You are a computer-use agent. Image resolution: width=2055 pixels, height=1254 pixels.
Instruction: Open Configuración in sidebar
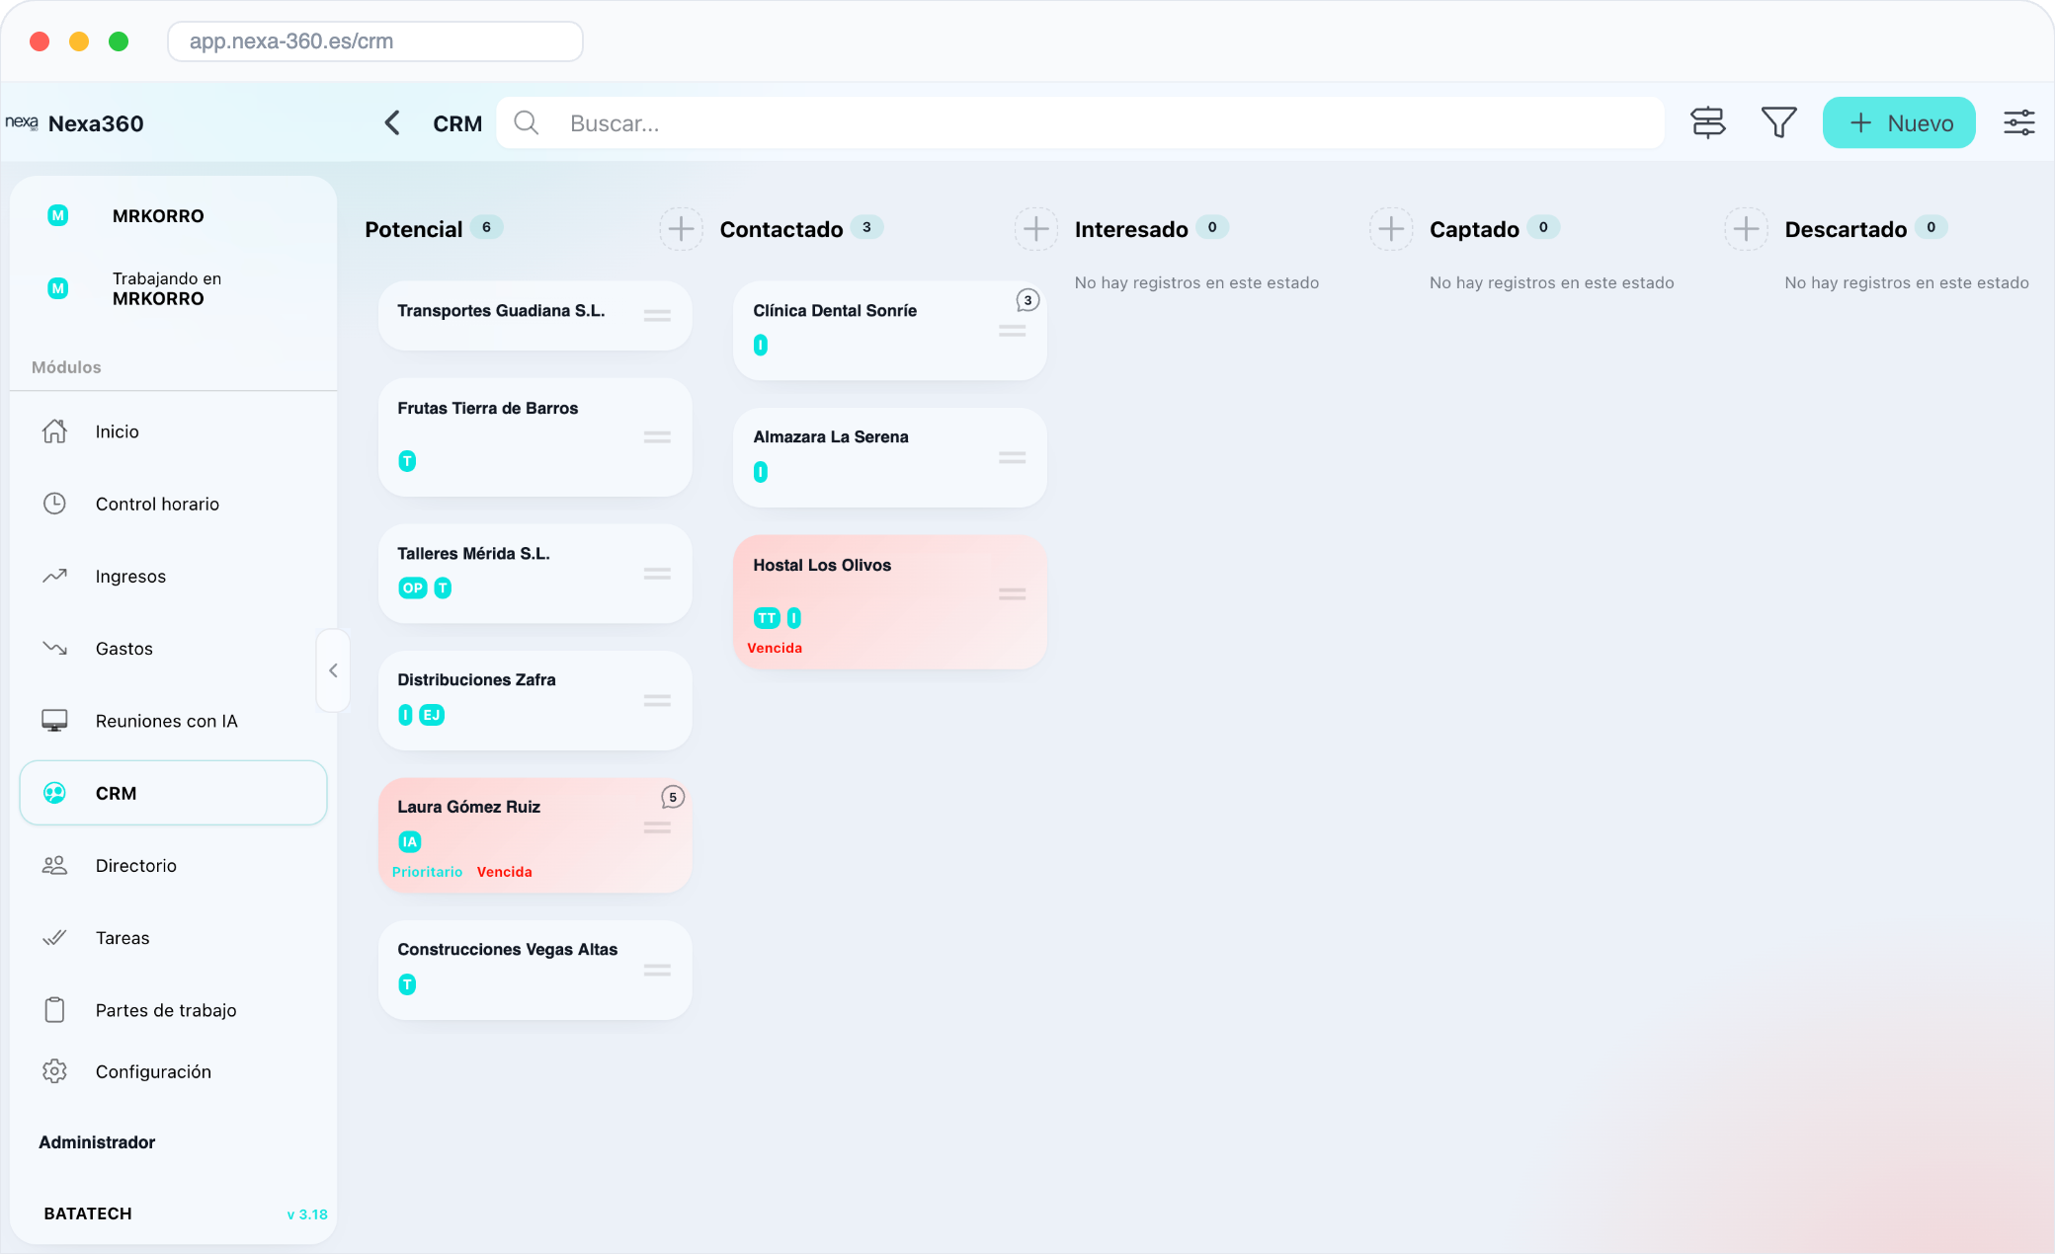coord(173,1071)
